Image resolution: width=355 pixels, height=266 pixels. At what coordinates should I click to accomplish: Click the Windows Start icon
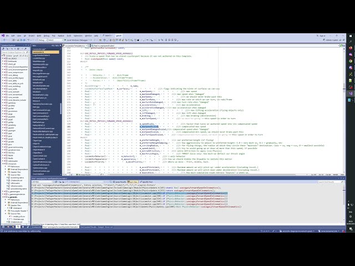[x=351, y=36]
